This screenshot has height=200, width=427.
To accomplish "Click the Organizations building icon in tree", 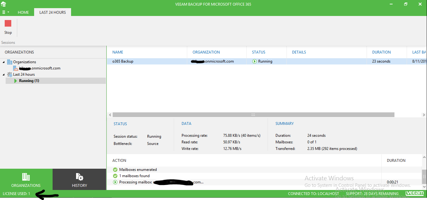I will click(10, 62).
